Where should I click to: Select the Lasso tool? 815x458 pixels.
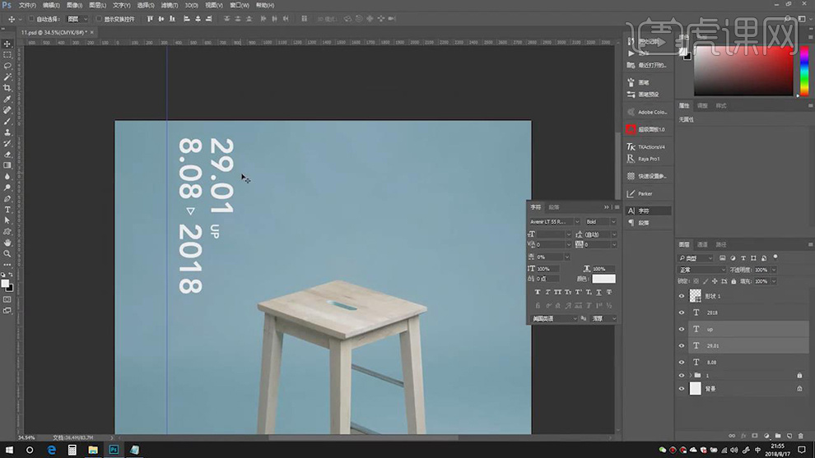click(x=7, y=66)
